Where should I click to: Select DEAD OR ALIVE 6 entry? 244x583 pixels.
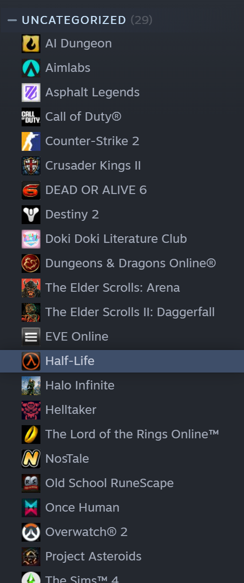[122, 190]
